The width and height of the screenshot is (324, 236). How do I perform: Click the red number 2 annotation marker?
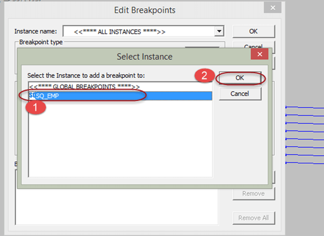point(203,76)
